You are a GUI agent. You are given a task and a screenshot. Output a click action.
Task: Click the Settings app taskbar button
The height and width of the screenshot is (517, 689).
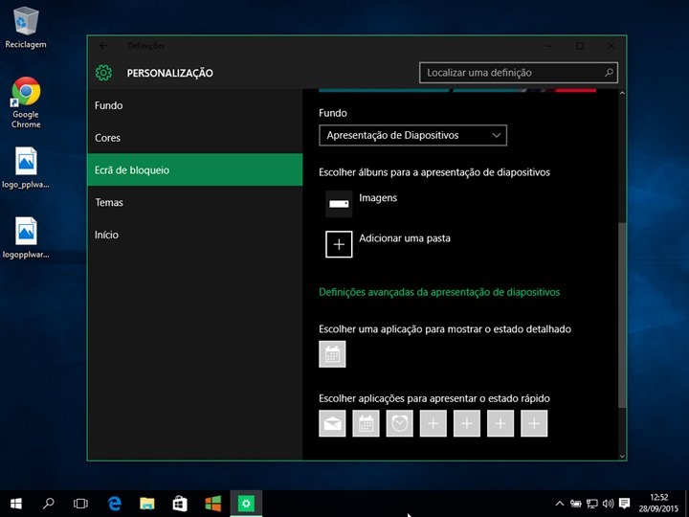246,504
